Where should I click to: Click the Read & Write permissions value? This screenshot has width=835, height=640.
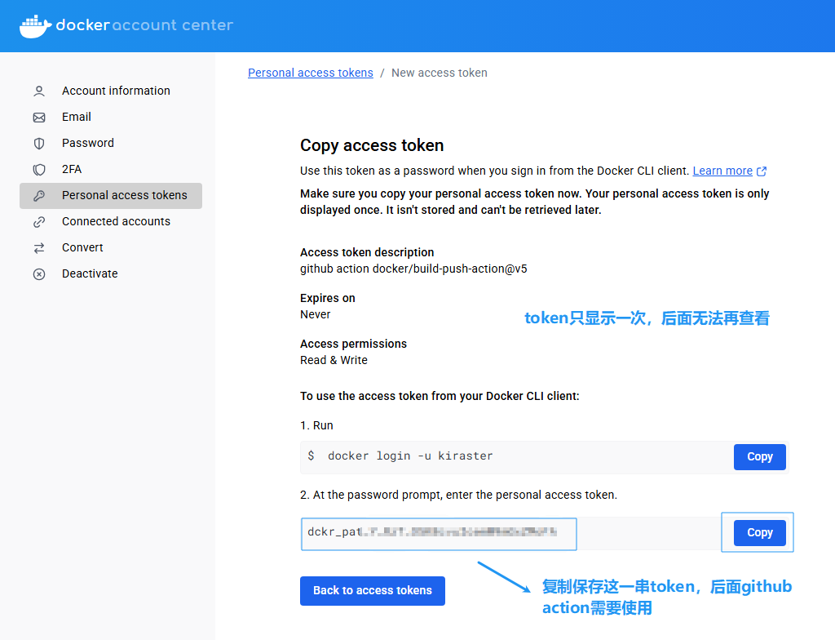click(x=334, y=361)
